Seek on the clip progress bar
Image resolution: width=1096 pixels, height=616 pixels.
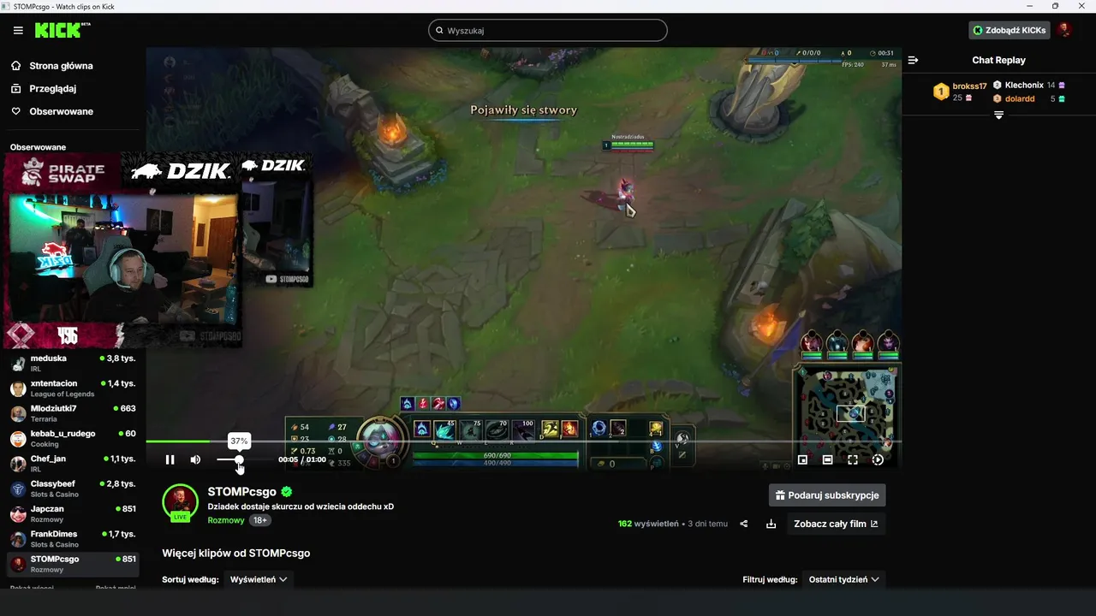coord(523,441)
